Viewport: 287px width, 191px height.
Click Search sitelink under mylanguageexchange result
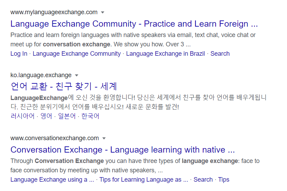pyautogui.click(x=220, y=54)
